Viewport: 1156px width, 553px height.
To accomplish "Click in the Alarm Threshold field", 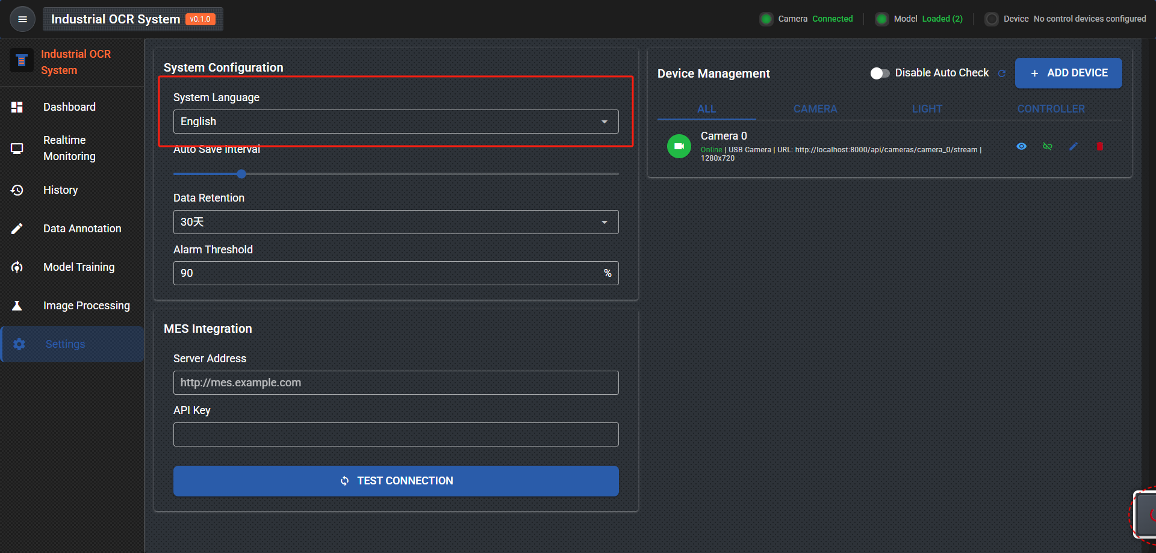I will point(396,273).
